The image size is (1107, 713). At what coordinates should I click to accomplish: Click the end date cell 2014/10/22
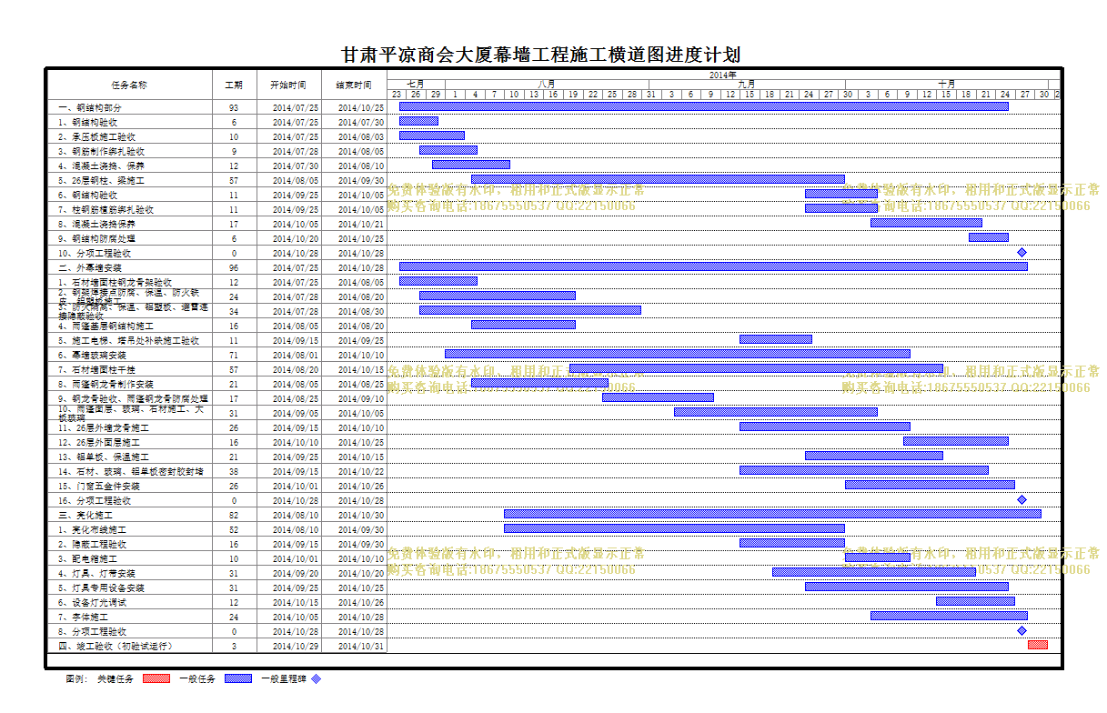tap(355, 471)
